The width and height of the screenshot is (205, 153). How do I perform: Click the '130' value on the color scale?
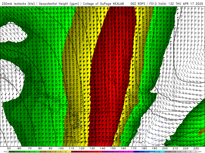(92, 148)
